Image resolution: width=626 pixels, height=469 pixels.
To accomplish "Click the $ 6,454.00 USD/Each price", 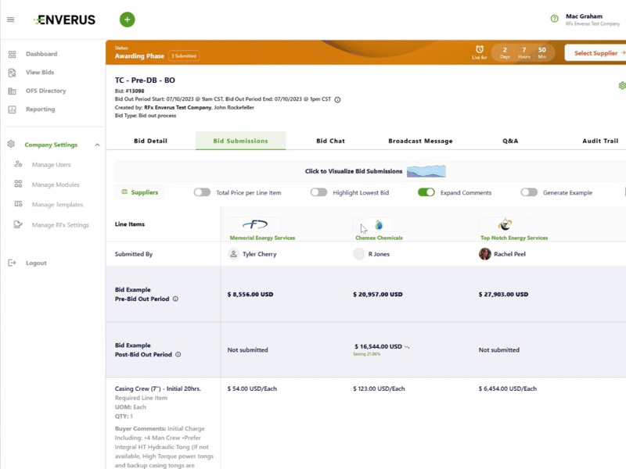I will coord(508,388).
